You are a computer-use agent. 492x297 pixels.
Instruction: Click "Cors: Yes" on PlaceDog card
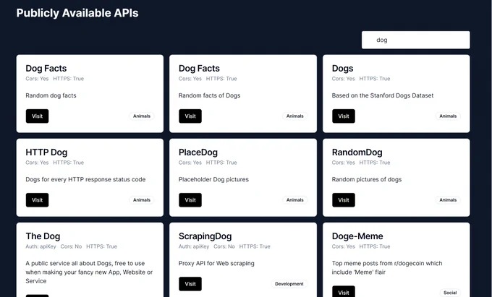190,163
